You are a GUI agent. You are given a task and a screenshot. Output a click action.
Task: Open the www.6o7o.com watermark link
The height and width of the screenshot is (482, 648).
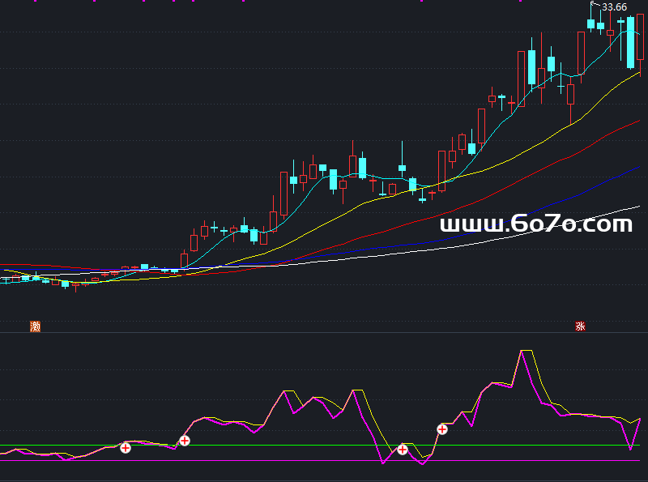[x=535, y=224]
